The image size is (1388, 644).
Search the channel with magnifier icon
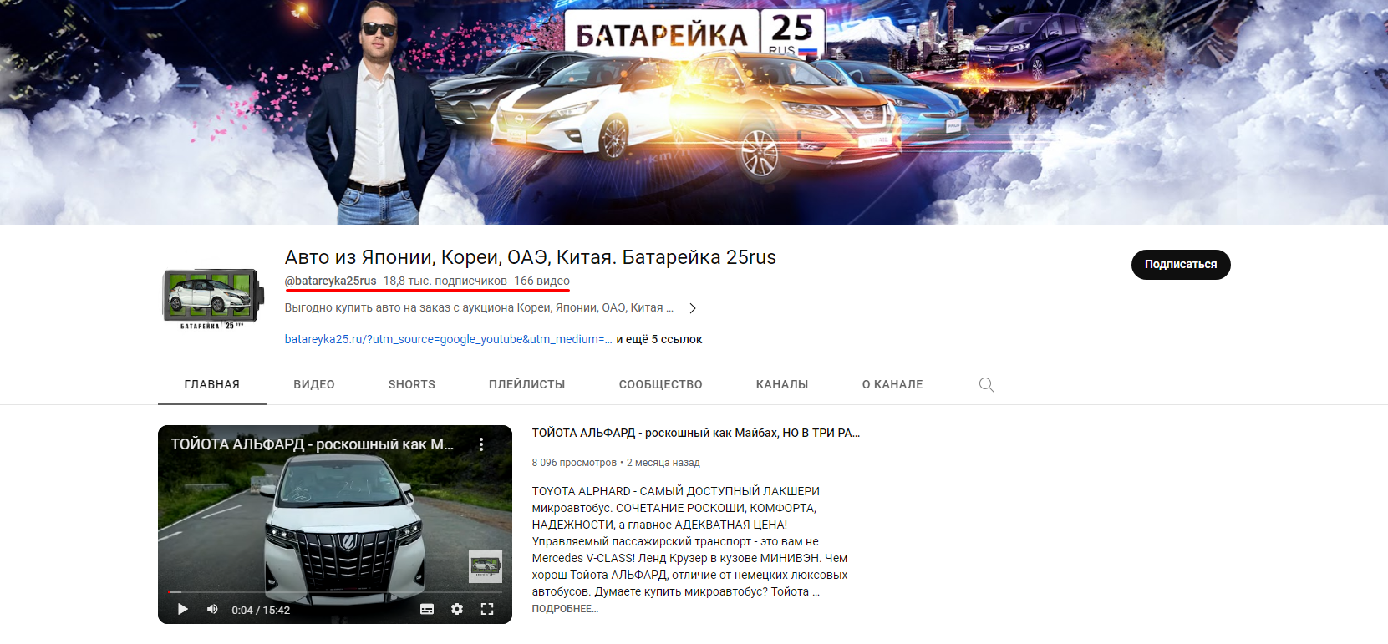click(x=986, y=384)
